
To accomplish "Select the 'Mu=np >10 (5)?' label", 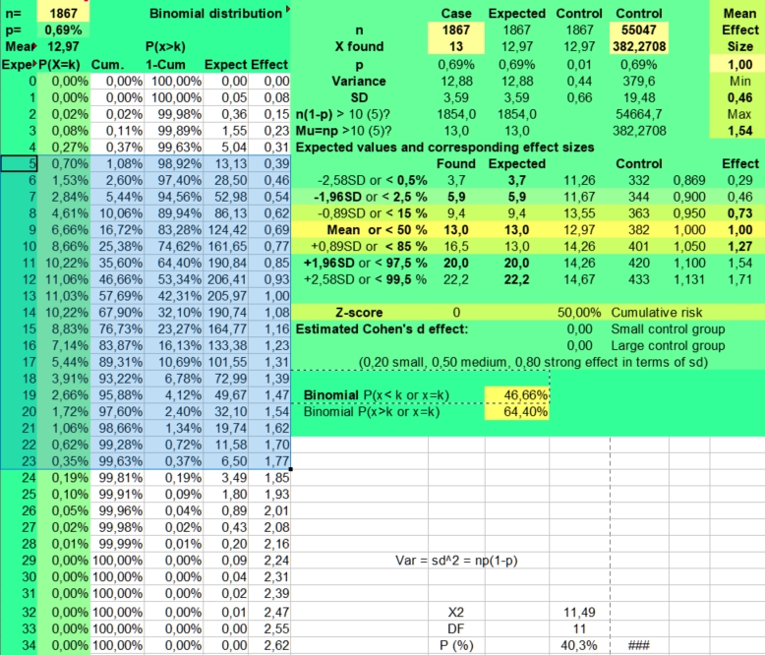I will (343, 131).
